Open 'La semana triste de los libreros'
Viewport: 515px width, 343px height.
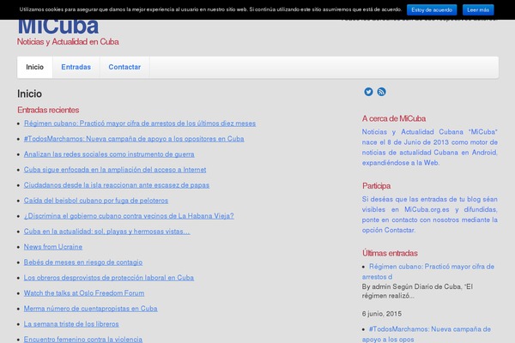[x=71, y=324]
